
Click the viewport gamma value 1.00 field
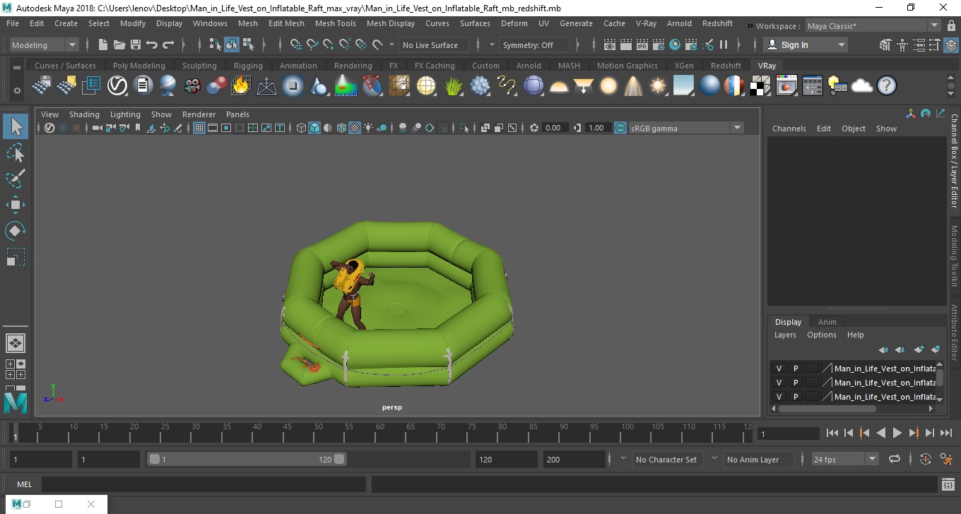point(597,128)
